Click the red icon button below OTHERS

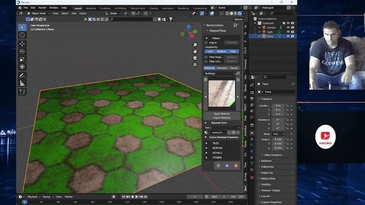236,166
